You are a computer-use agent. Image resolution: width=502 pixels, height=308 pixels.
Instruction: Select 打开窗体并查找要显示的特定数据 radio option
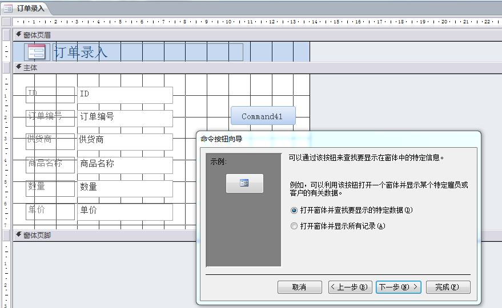coord(294,210)
